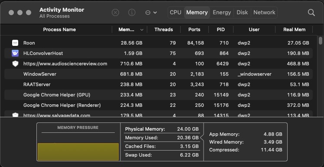Click the yellow Memory Pressure graph
The width and height of the screenshot is (324, 167).
click(x=78, y=152)
